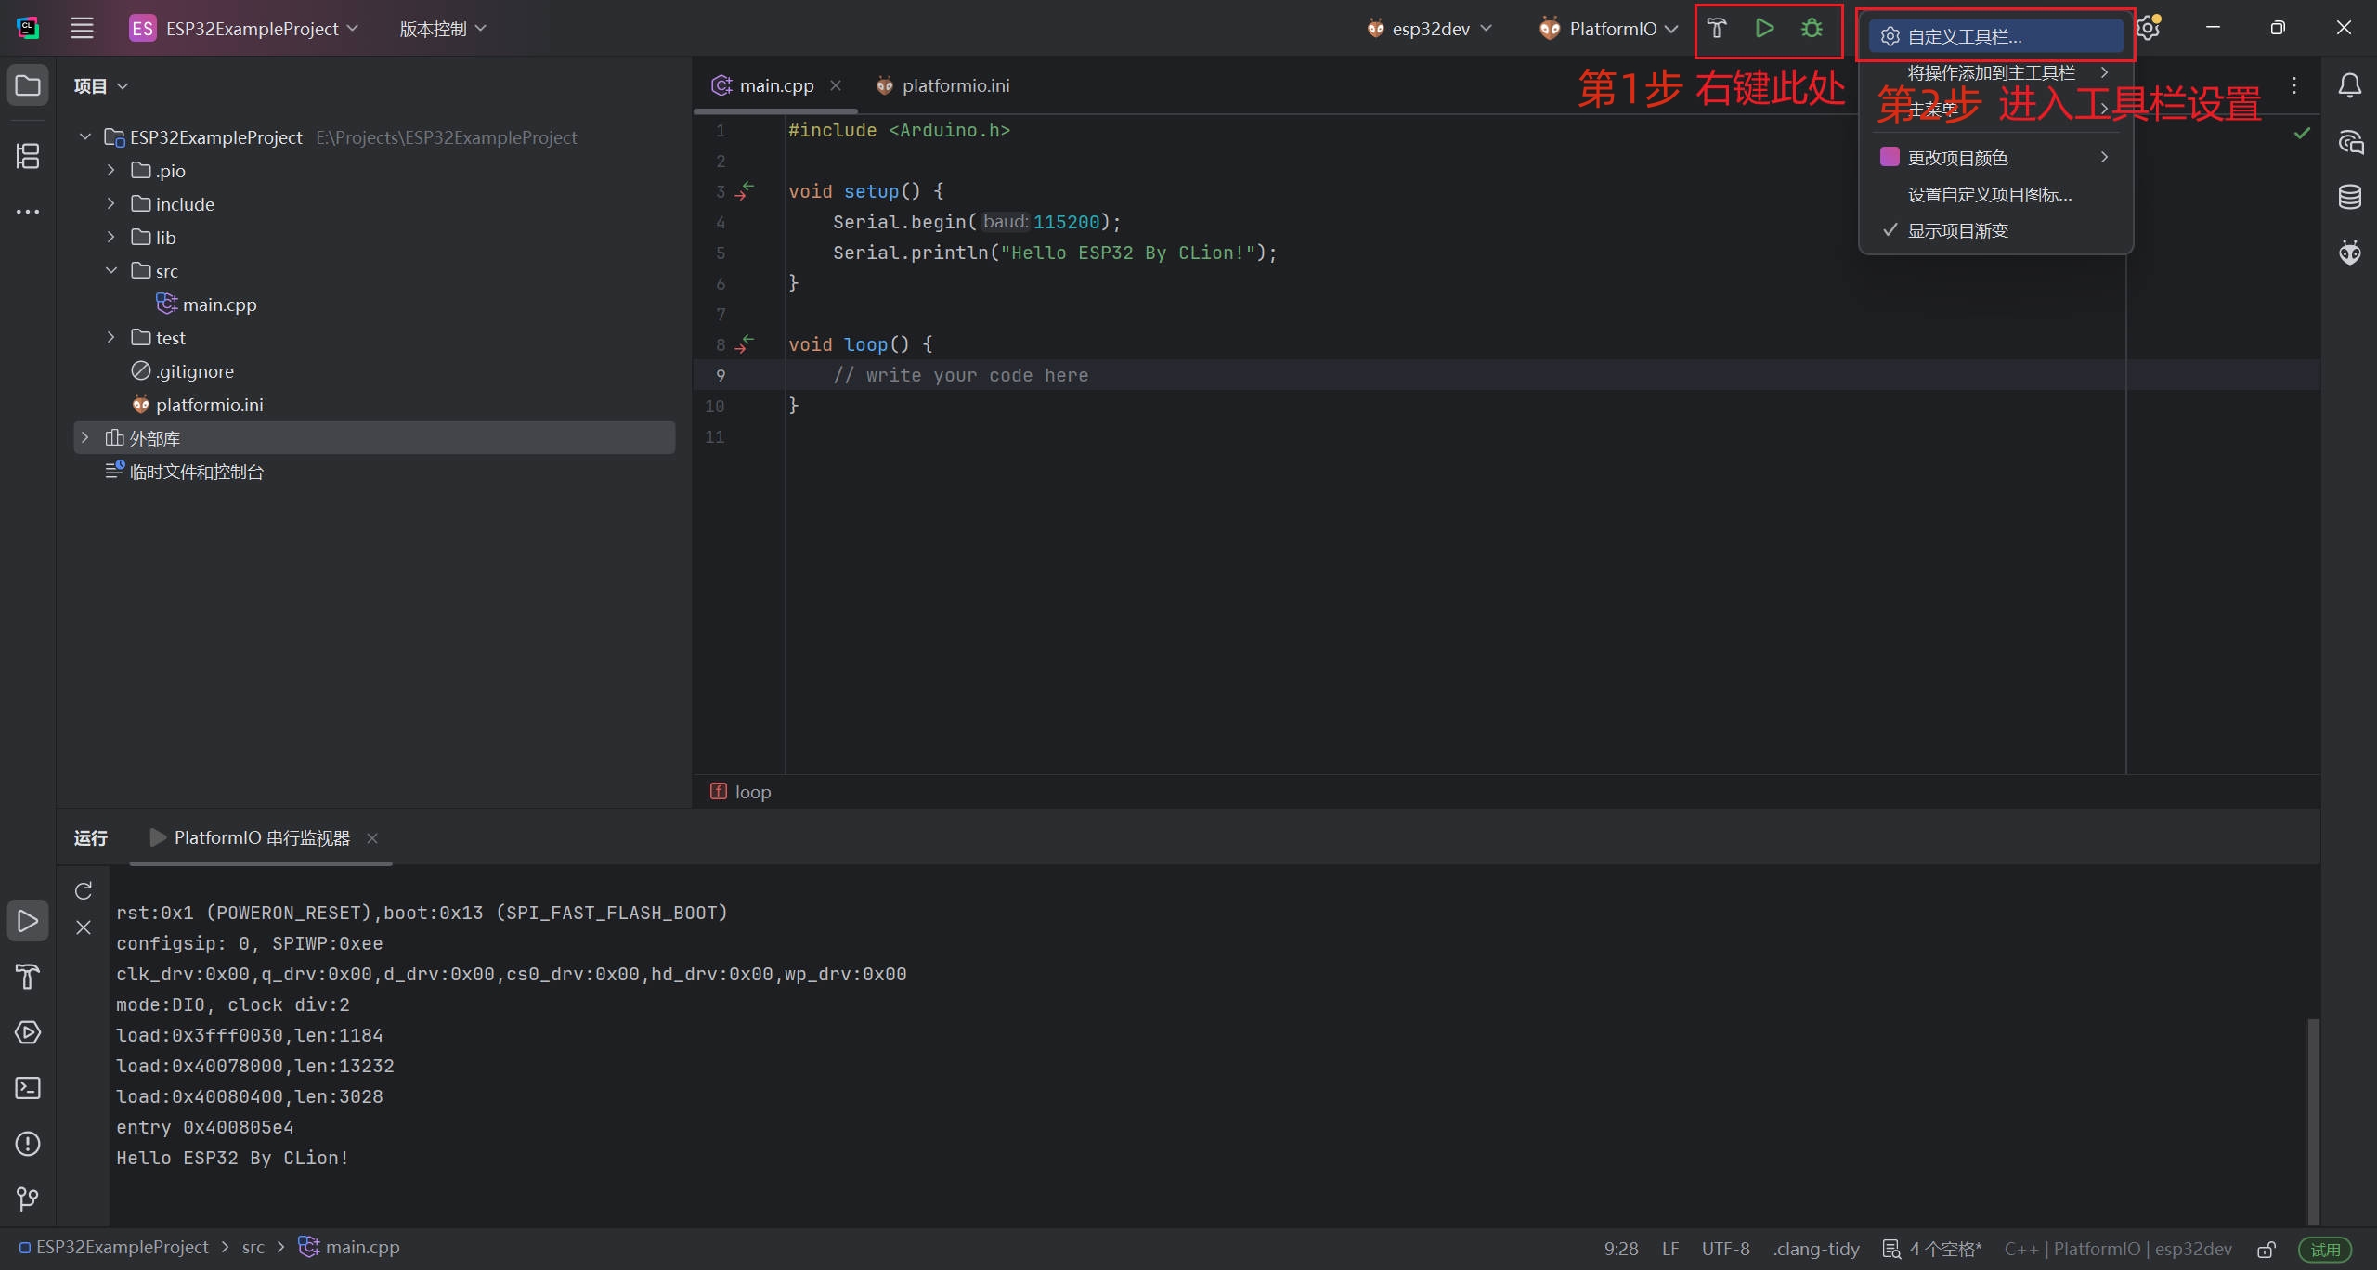Open the Terminal tool window icon

tap(28, 1088)
